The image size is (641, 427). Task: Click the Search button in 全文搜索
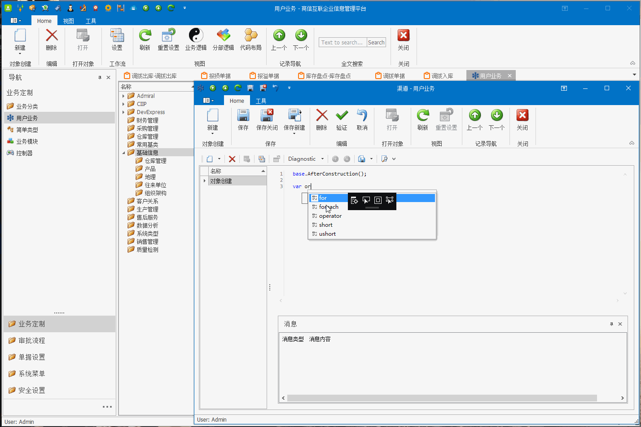[x=376, y=43]
